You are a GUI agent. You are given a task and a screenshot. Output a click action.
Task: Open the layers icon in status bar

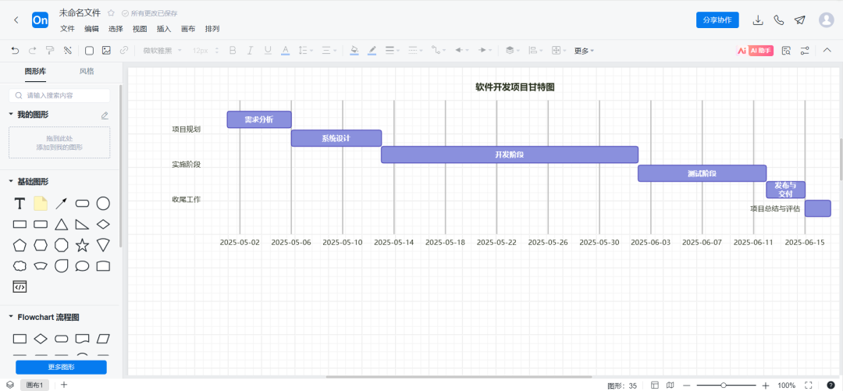pos(10,385)
